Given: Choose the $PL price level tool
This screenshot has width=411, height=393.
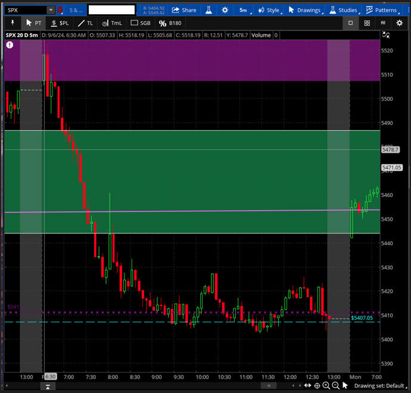Looking at the screenshot, I should pyautogui.click(x=60, y=23).
